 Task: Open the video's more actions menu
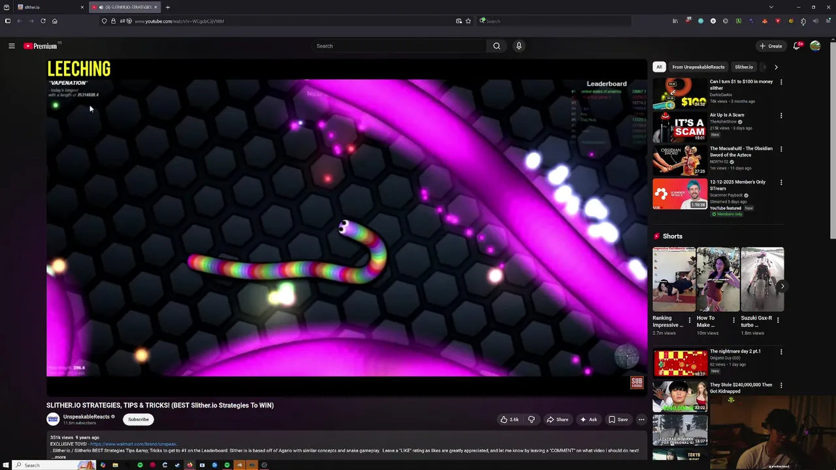coord(641,420)
